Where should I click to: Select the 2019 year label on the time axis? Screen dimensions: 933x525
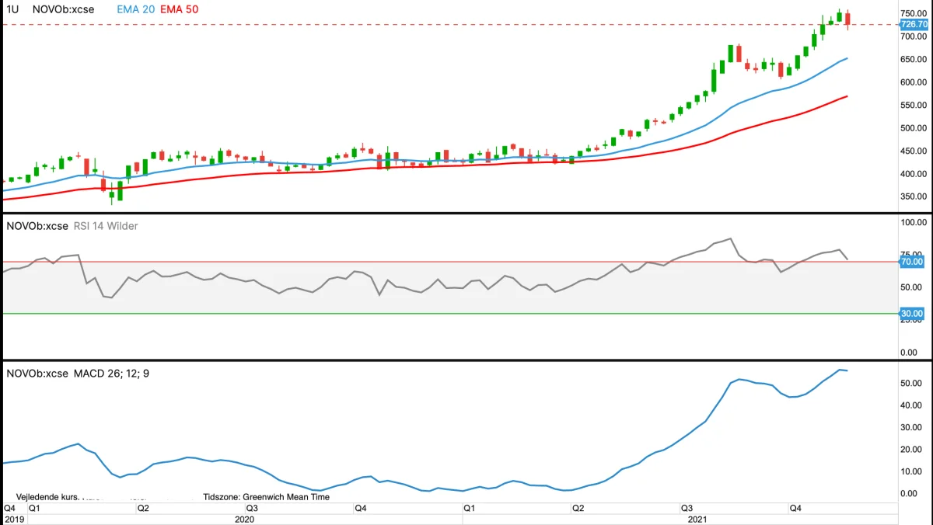(14, 519)
